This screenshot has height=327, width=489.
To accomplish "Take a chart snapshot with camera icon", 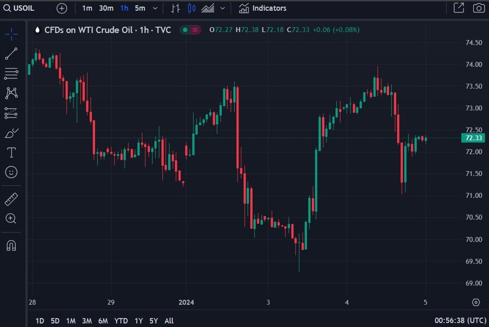I will pos(479,8).
